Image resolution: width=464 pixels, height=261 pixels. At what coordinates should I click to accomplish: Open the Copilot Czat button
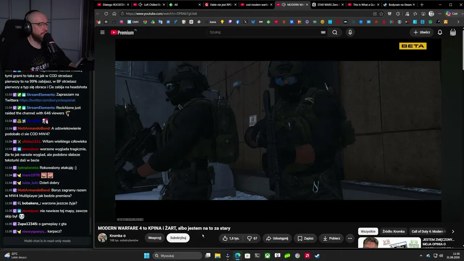click(x=453, y=14)
